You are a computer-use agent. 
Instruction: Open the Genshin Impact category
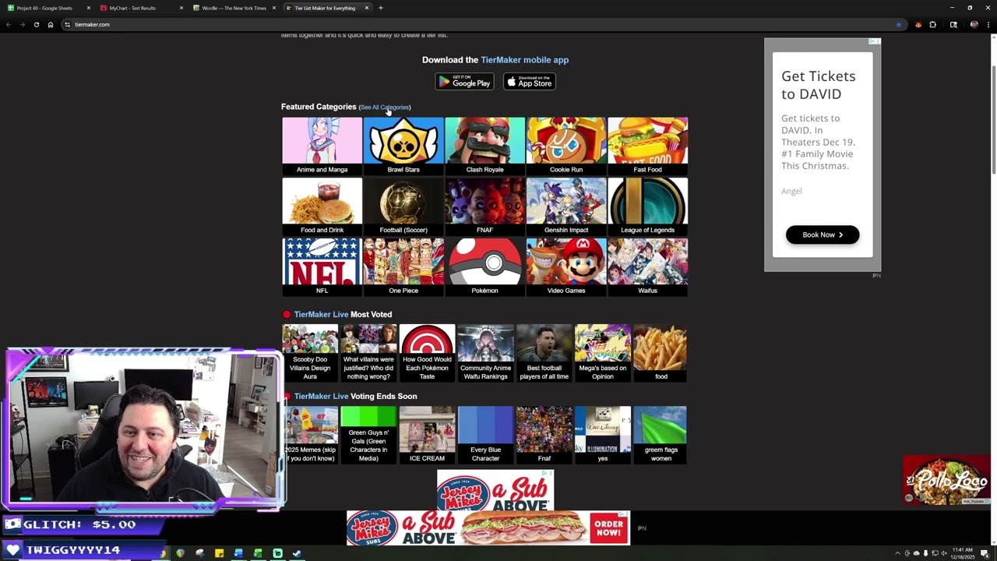pos(566,206)
